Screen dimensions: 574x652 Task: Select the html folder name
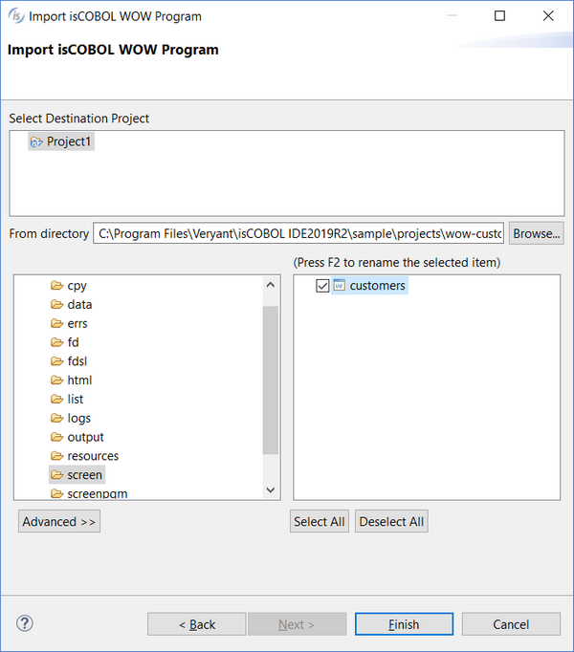[x=79, y=380]
